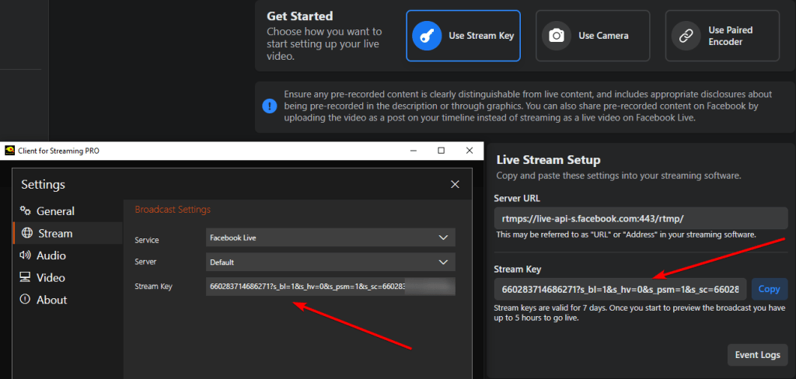Click the link icon for Paired Encoder

686,36
